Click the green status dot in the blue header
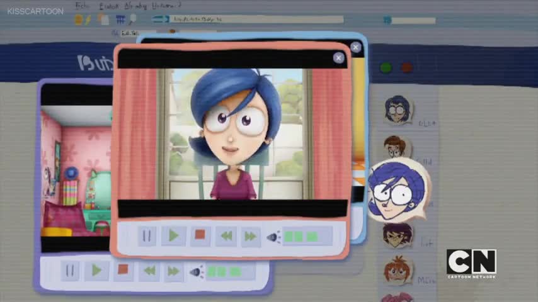Viewport: 538px width, 302px height. coord(386,67)
